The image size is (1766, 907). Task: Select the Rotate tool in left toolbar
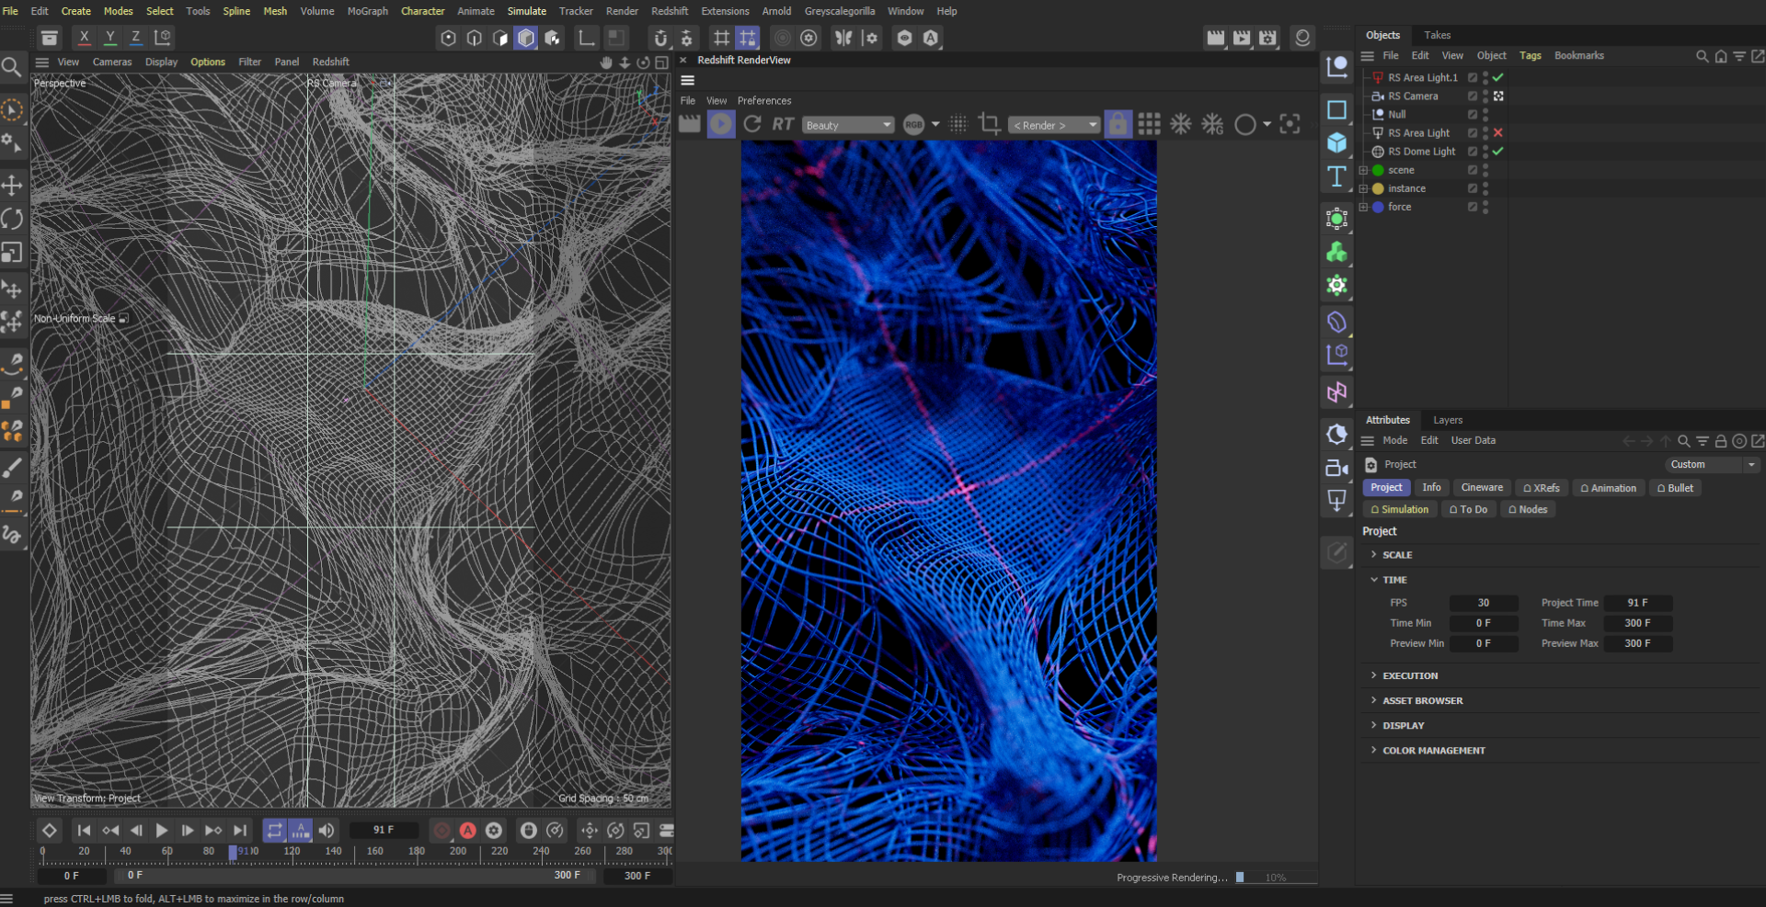click(x=12, y=219)
